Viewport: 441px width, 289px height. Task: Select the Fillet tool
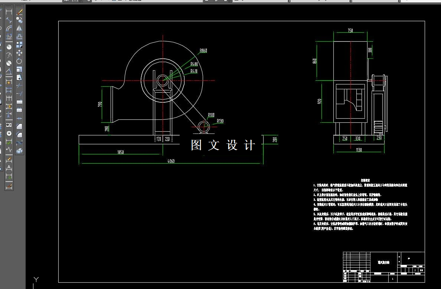[19, 135]
